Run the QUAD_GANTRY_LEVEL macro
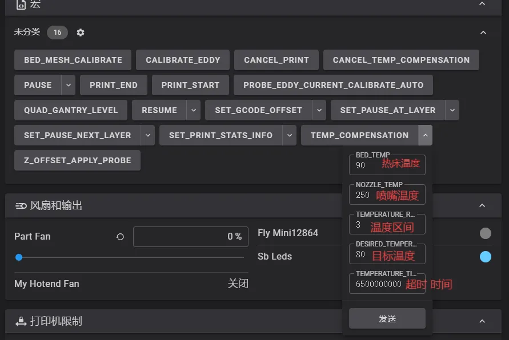 tap(71, 110)
